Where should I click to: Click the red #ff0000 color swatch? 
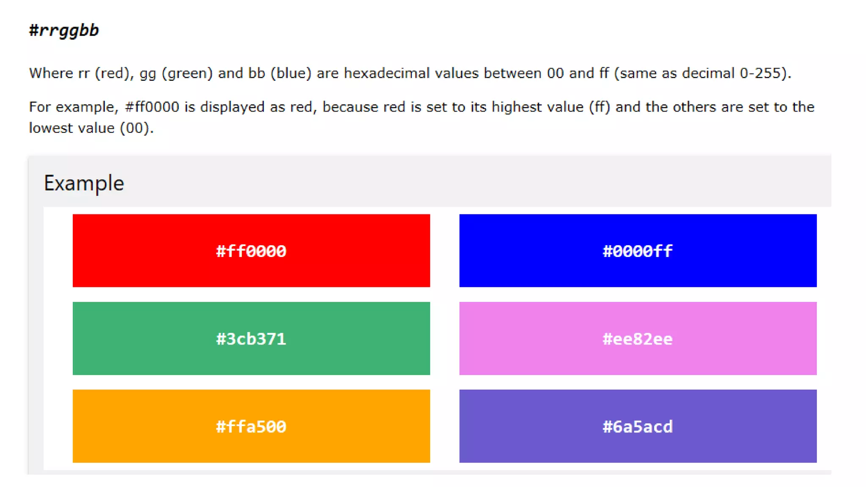point(251,251)
